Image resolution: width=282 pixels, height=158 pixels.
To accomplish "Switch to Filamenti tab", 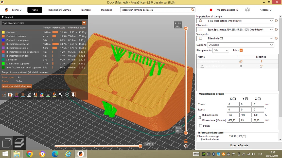I will tap(86, 10).
